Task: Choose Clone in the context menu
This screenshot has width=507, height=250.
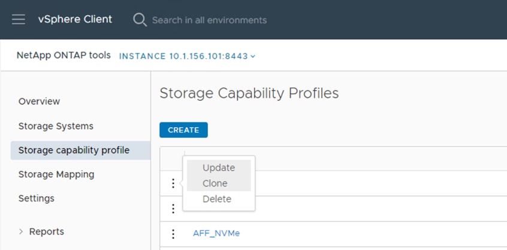Action: point(215,183)
